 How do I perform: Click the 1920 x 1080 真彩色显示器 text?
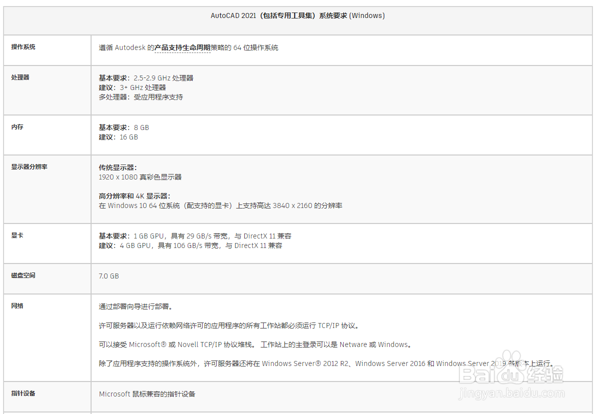(x=140, y=176)
